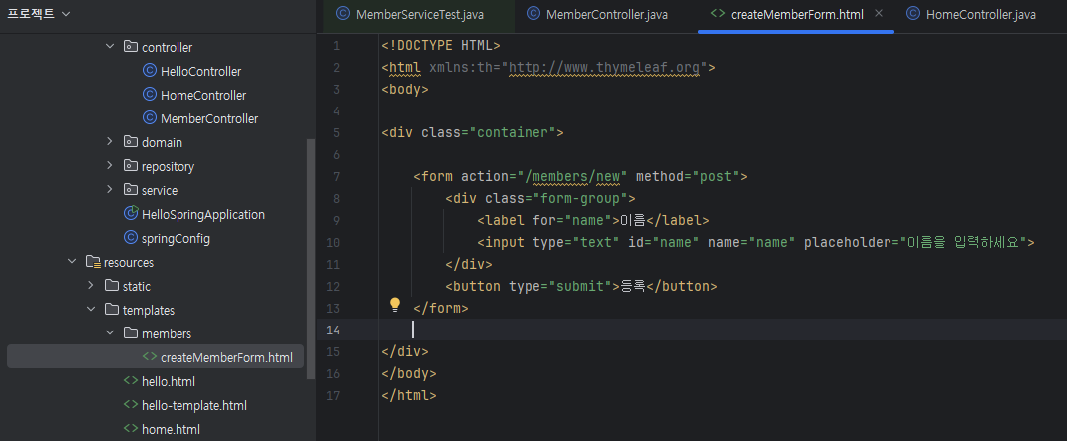Image resolution: width=1067 pixels, height=441 pixels.
Task: Click the createMemberForm.html file icon in tree
Action: (149, 356)
